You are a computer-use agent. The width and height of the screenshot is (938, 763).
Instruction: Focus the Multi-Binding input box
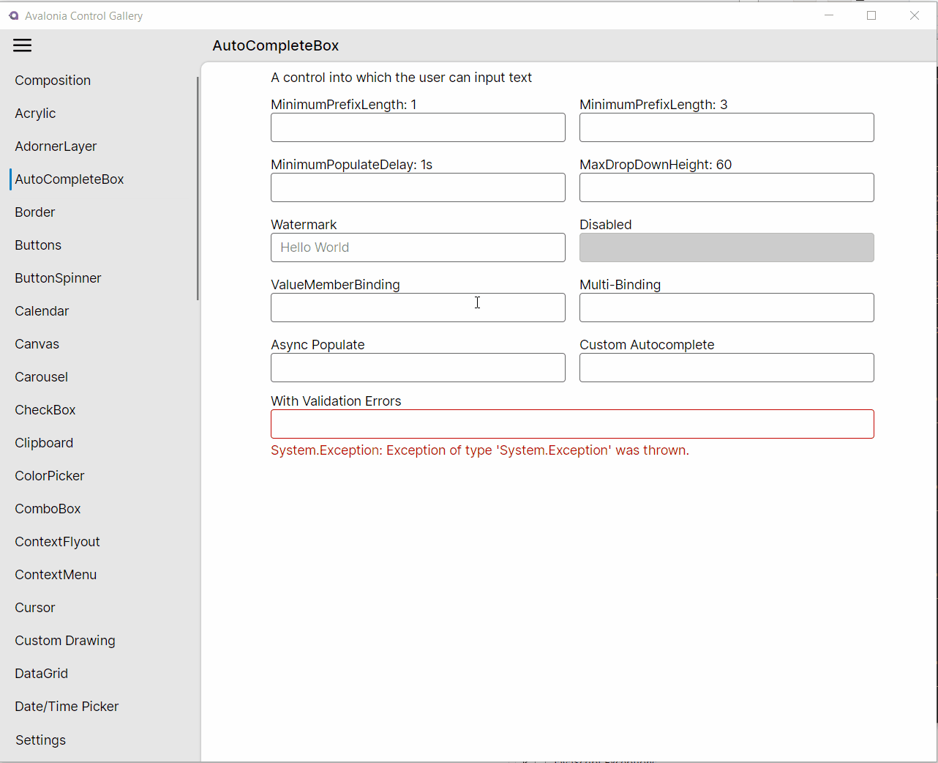(x=727, y=308)
